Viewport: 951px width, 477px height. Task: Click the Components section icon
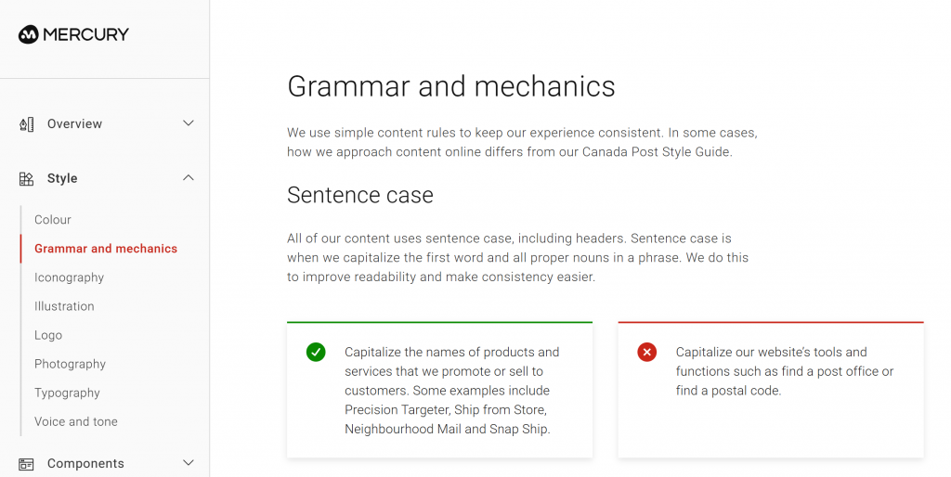pos(26,463)
